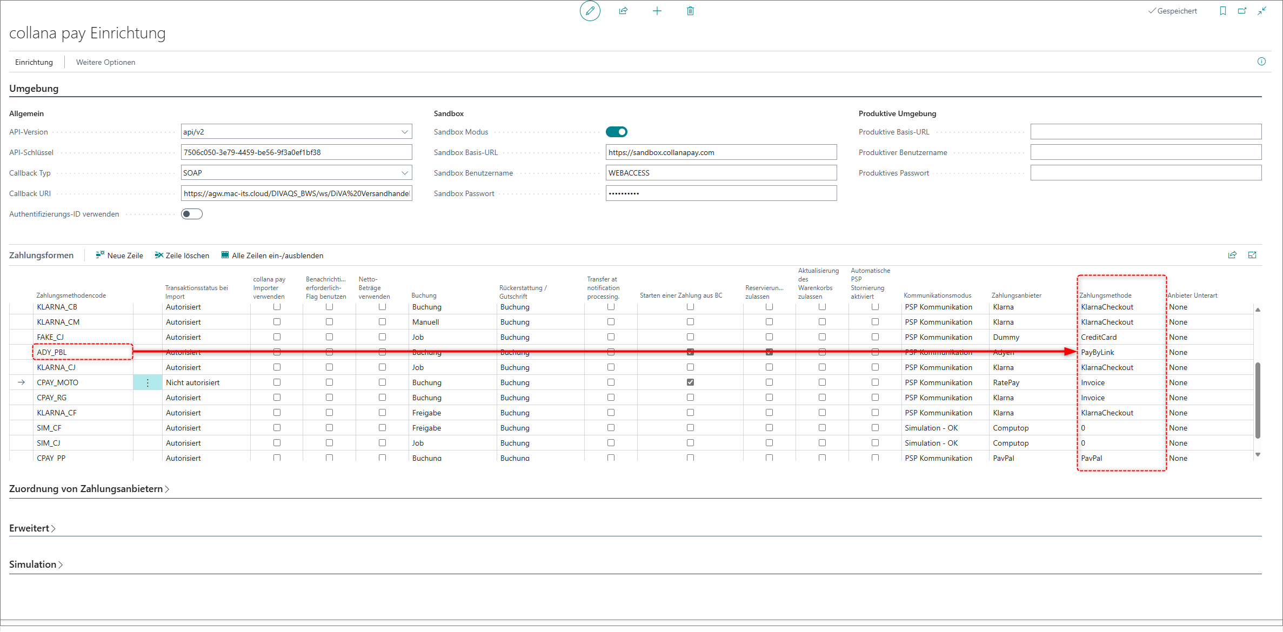Collapse Umgebung section header
The image size is (1283, 632).
pos(34,89)
